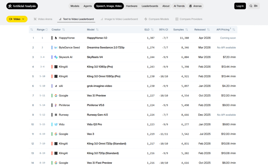
Task: Click the info icon on the Range column
Action: (x=46, y=29)
